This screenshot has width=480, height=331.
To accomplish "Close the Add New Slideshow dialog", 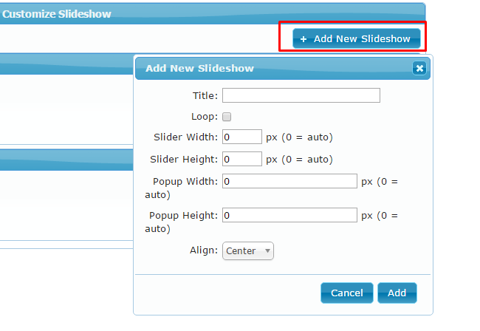I will (419, 69).
